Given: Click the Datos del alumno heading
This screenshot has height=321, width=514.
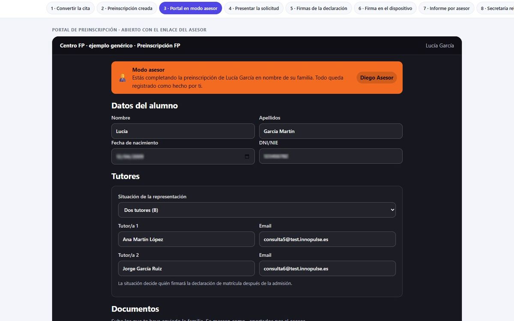Looking at the screenshot, I should (x=144, y=106).
